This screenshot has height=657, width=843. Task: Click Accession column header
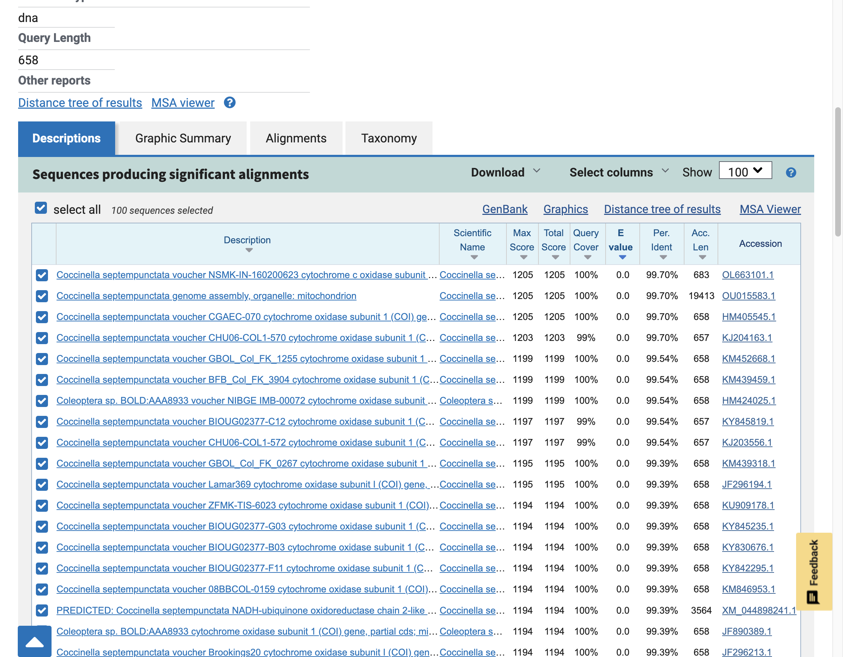[x=760, y=244]
